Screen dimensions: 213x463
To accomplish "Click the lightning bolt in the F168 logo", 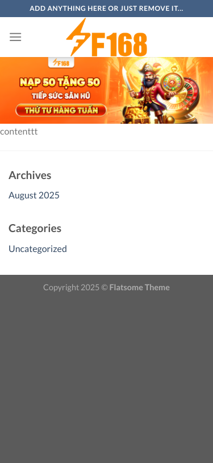I will click(77, 36).
